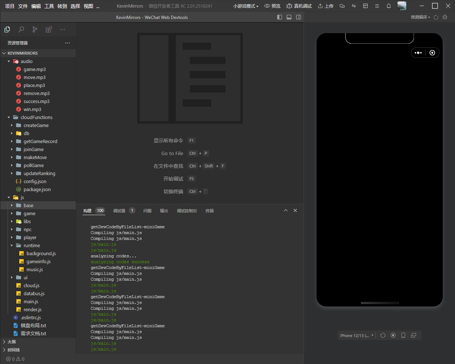This screenshot has height=364, width=455.
Task: Open the 普通编译 compile mode dropdown
Action: click(420, 17)
